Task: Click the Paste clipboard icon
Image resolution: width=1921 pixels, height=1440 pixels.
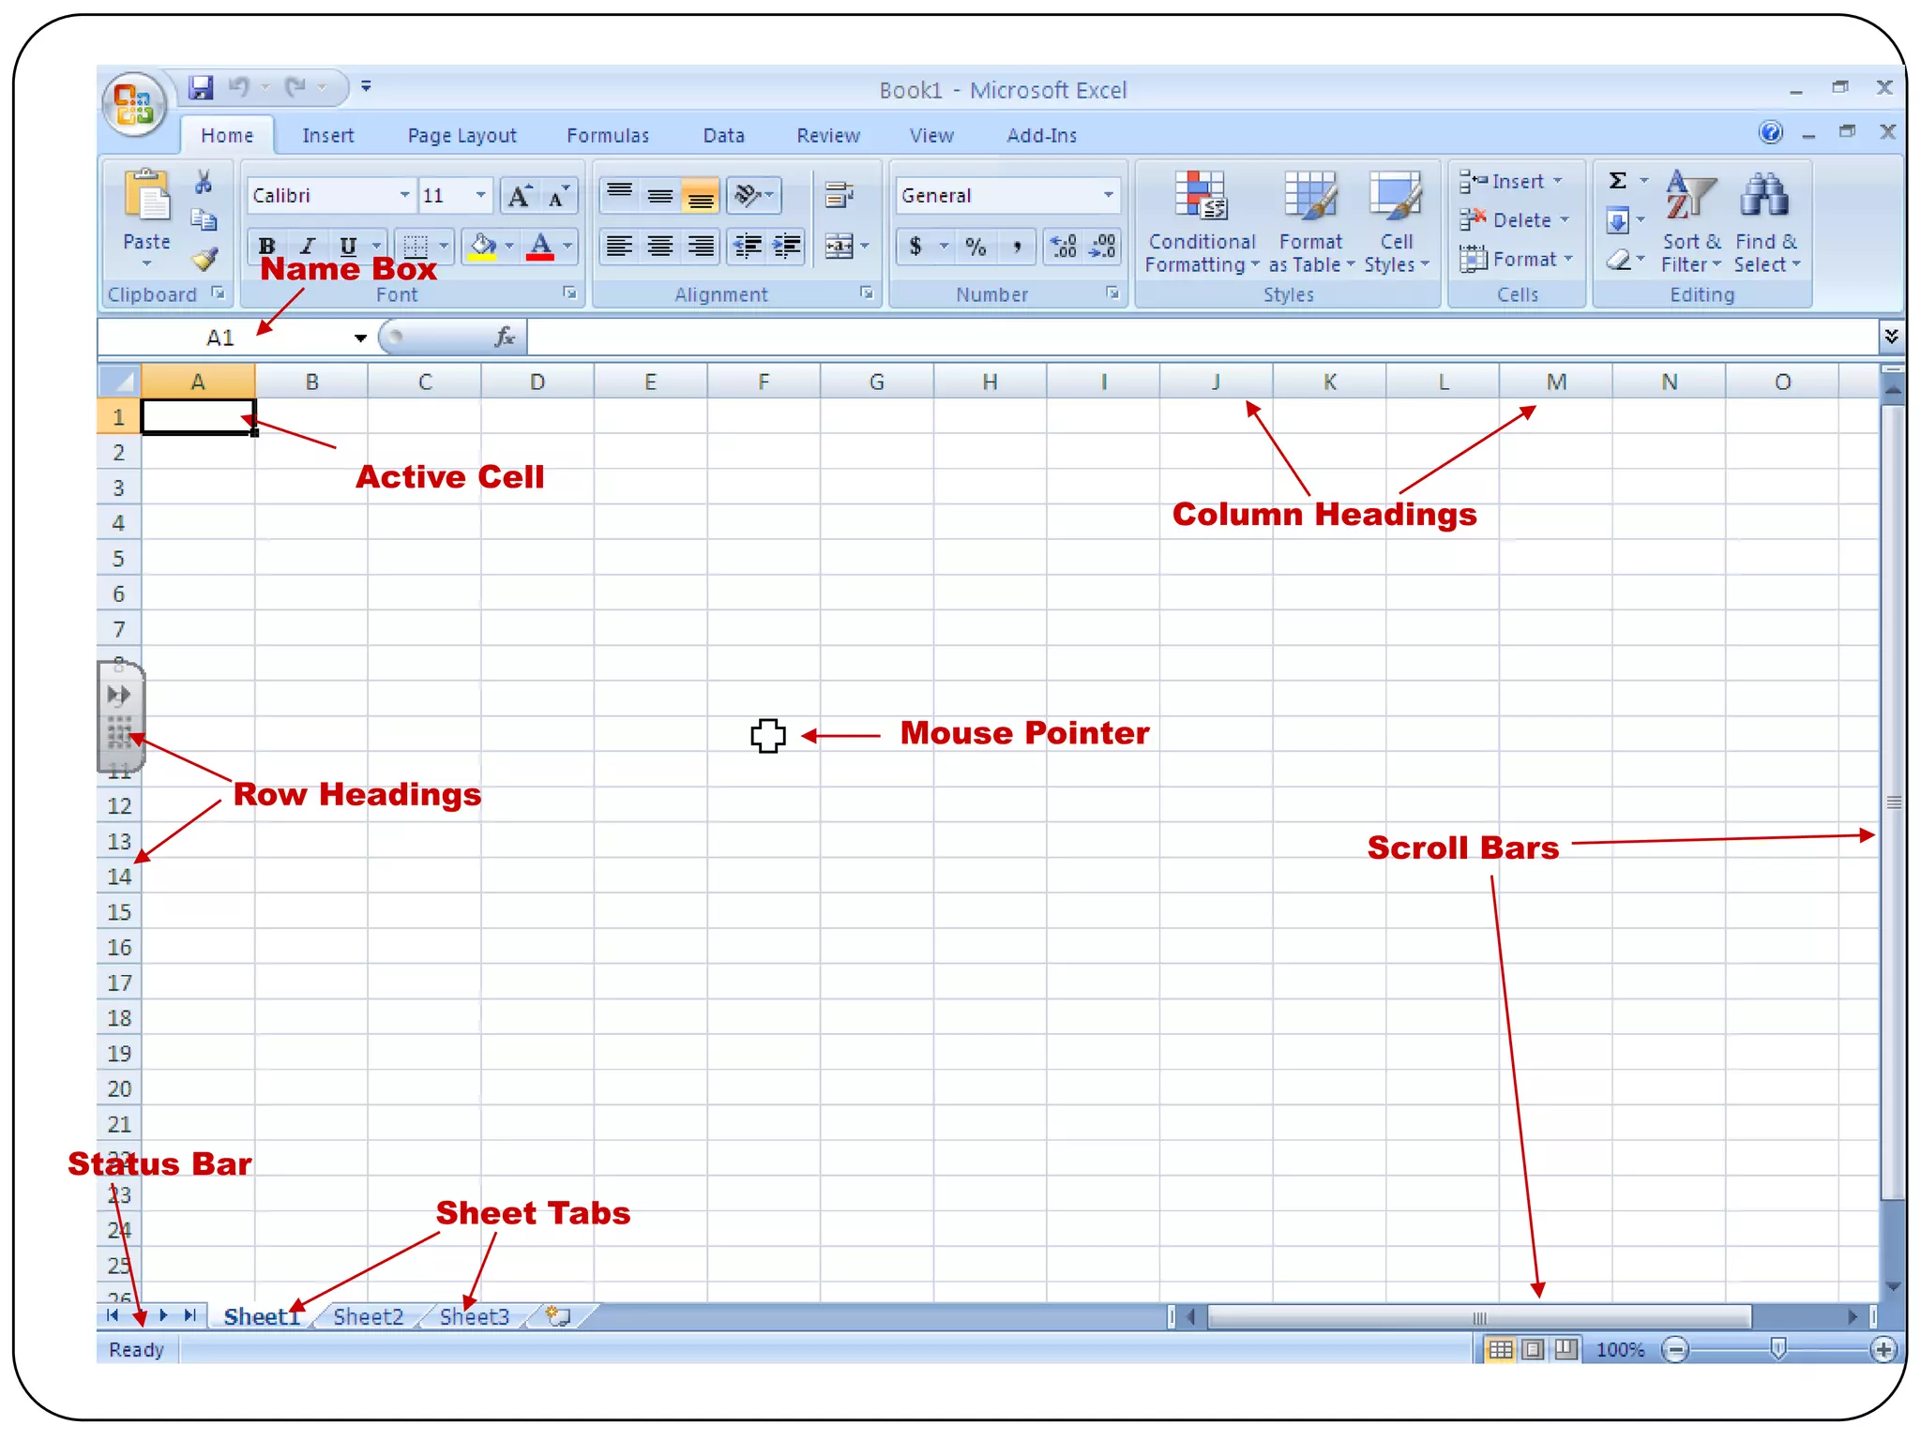Action: click(x=147, y=195)
